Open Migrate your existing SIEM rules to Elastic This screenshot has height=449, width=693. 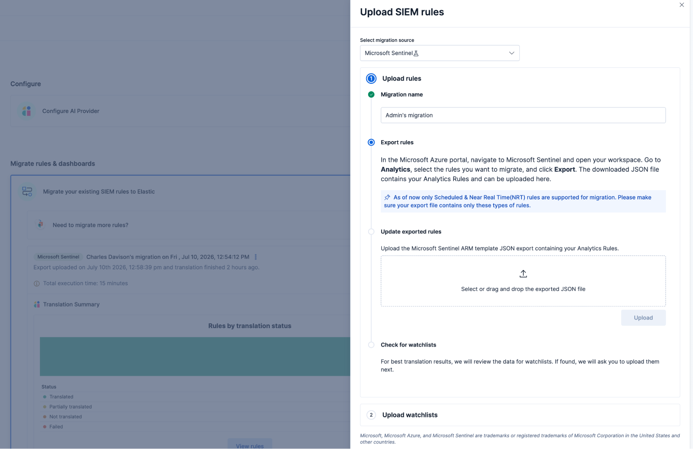tap(99, 191)
